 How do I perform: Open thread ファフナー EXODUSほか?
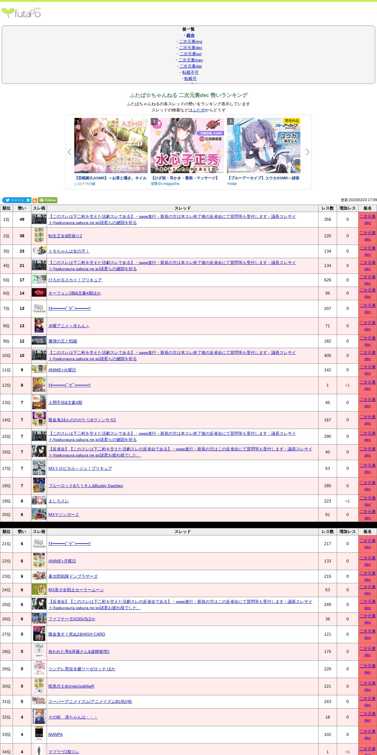72,619
